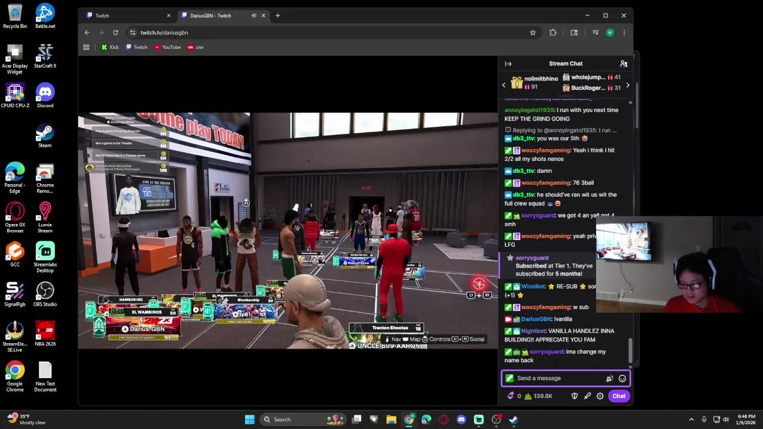Open the celebration effects icon in chat input
763x429 pixels.
(x=609, y=378)
